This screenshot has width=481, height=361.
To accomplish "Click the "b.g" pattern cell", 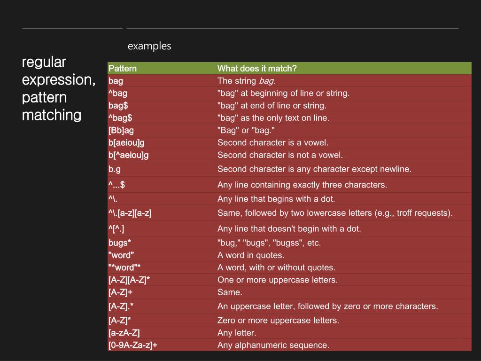I will point(115,169).
